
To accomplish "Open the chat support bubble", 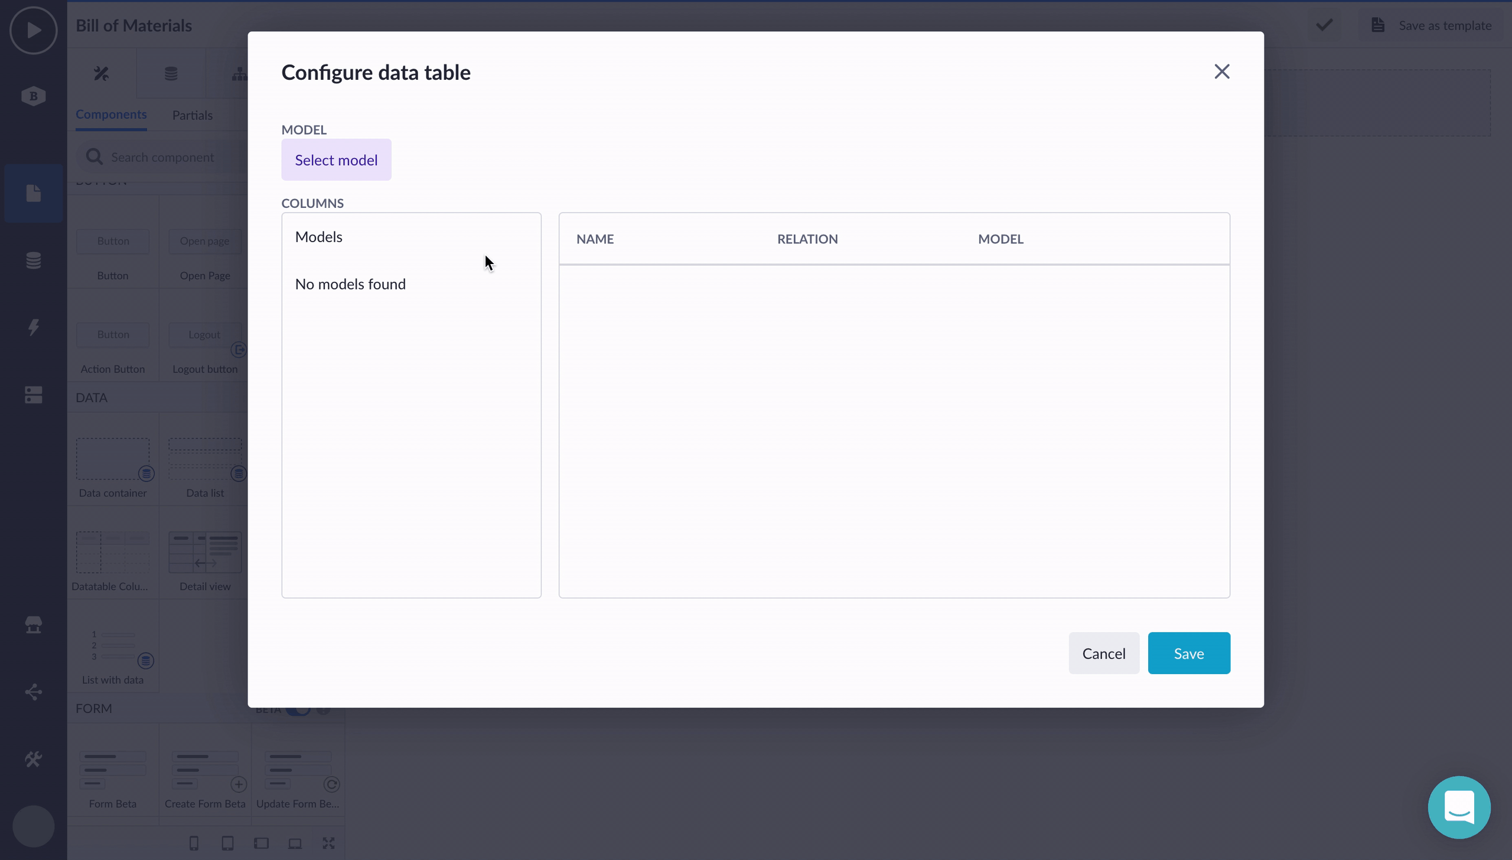I will tap(1459, 807).
